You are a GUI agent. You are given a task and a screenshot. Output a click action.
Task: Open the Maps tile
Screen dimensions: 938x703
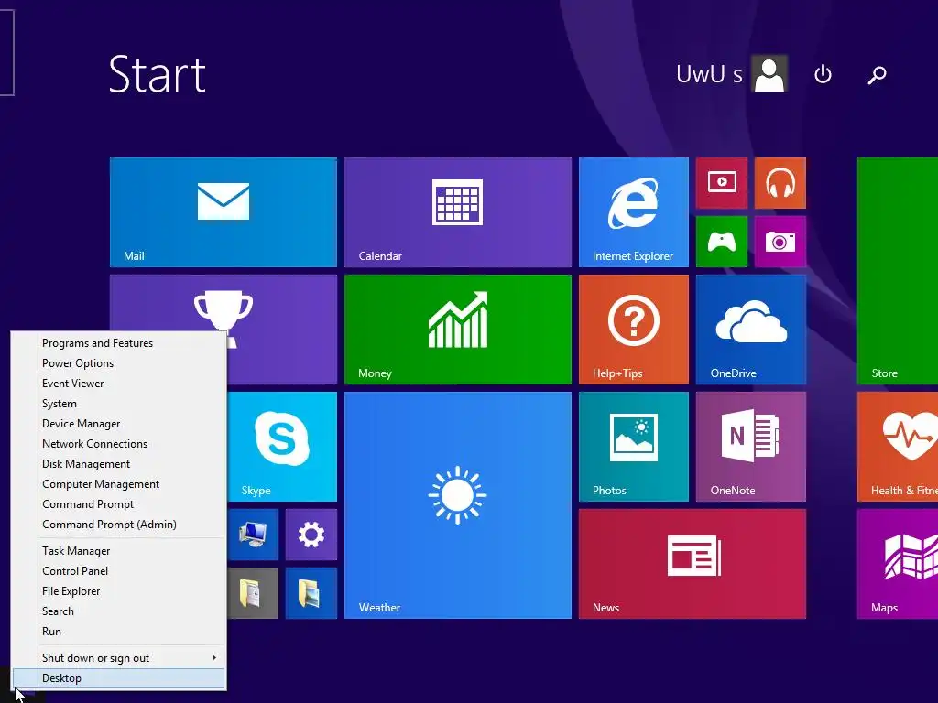pos(898,564)
